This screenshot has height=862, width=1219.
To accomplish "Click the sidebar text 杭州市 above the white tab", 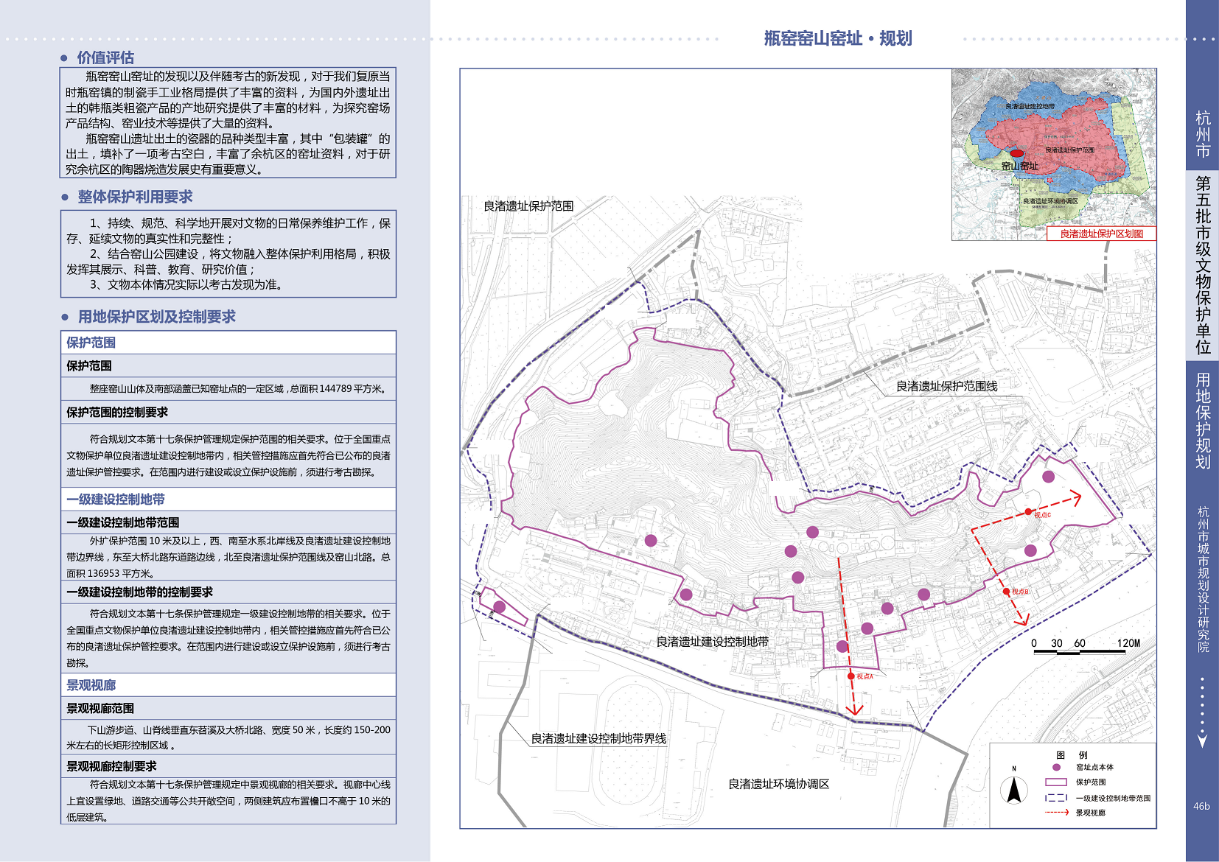I will coord(1203,134).
